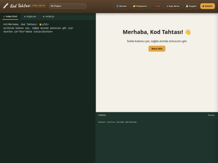Switch to the style.css tab
218x163 pixels.
pos(30,17)
